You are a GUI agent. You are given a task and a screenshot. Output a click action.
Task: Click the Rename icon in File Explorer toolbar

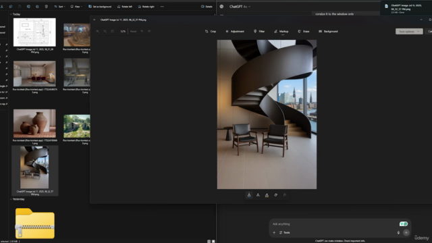(28, 6)
